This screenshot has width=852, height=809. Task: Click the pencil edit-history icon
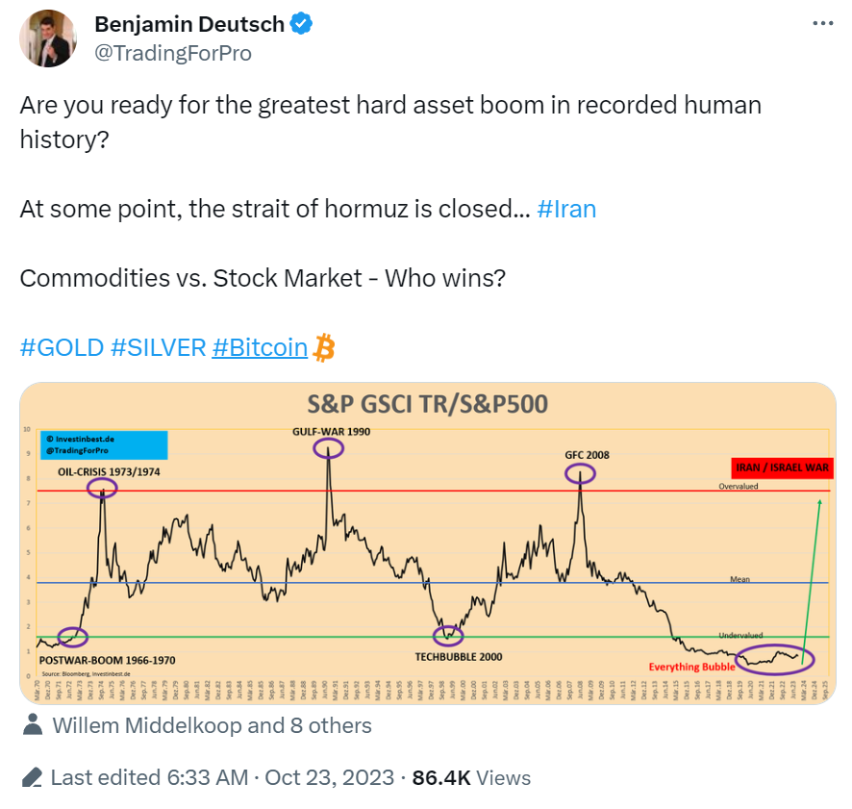33,776
